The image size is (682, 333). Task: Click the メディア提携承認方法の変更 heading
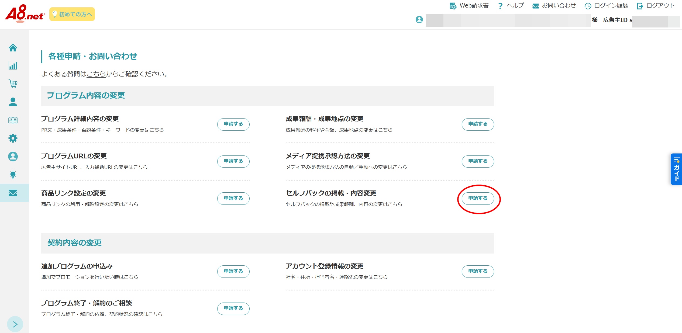(328, 156)
